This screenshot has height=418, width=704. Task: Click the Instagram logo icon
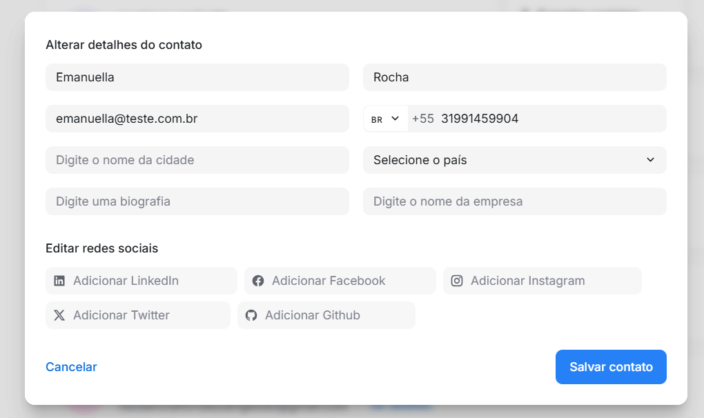pyautogui.click(x=457, y=281)
